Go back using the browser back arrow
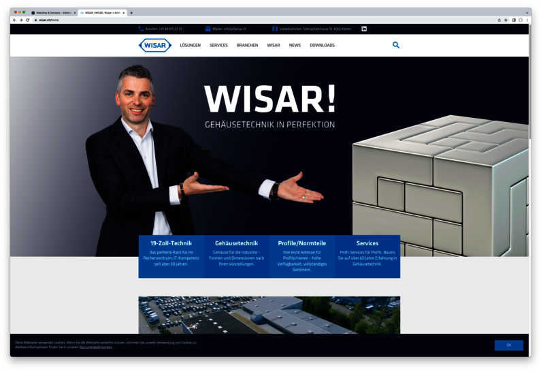The image size is (541, 372). point(14,20)
